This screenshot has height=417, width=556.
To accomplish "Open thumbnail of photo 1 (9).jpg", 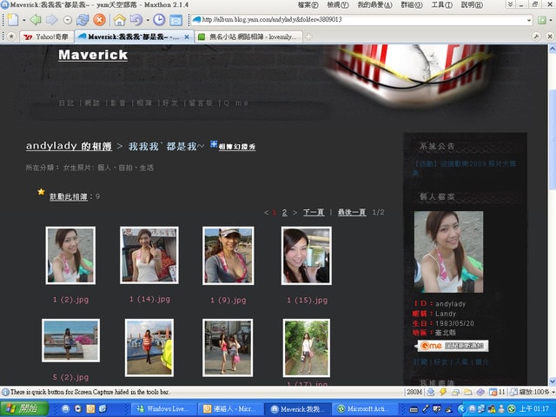I will coord(228,255).
